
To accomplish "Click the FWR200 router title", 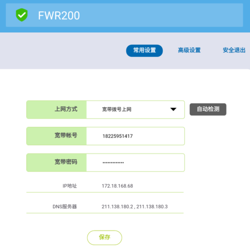I will [59, 16].
